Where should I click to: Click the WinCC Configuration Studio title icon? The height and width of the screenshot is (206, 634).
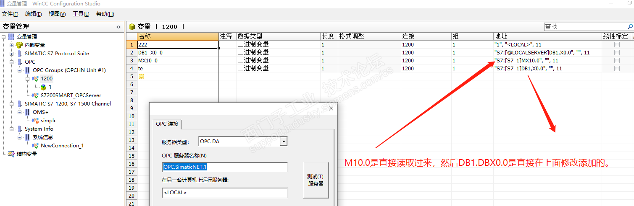[x=2, y=3]
